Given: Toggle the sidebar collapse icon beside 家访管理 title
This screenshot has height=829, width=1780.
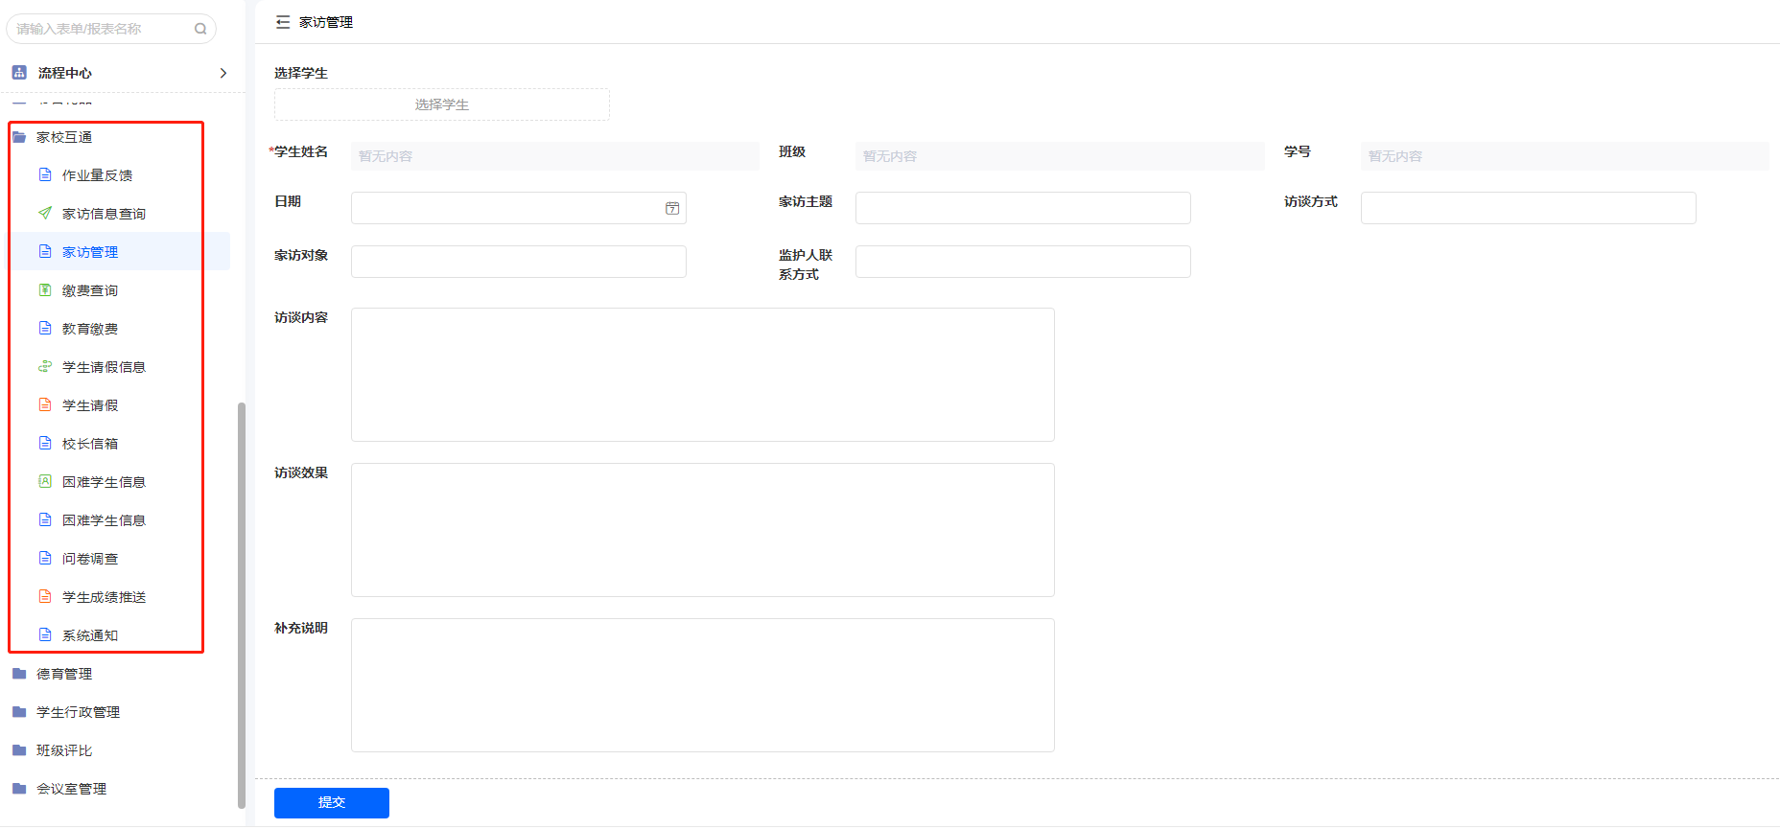Looking at the screenshot, I should (x=283, y=22).
